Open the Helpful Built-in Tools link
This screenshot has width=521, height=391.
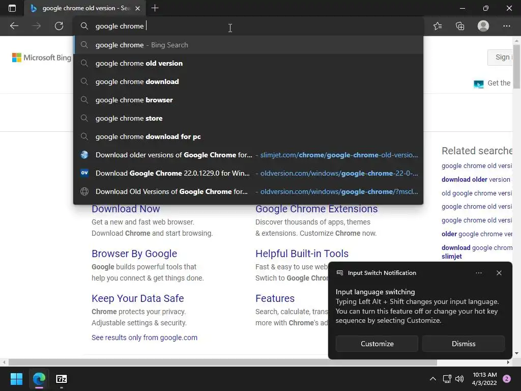[x=302, y=254]
